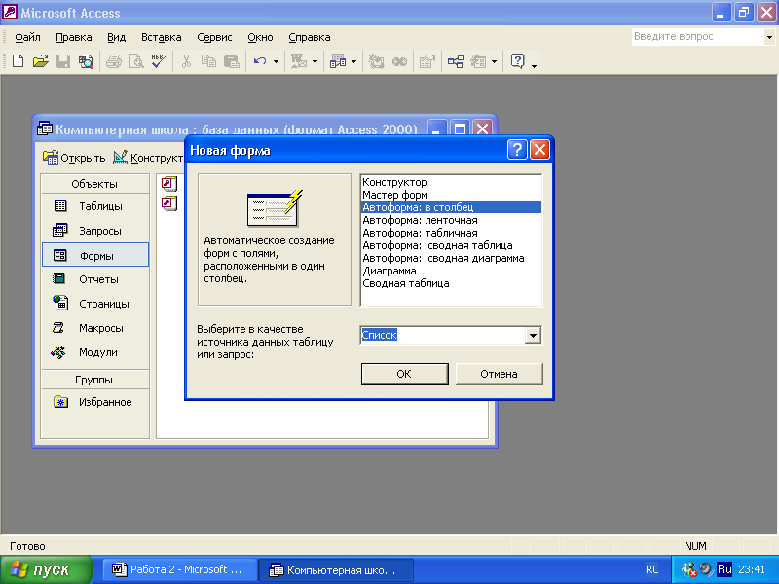Click the Relationships schema toolbar icon
The height and width of the screenshot is (584, 779).
click(x=456, y=61)
